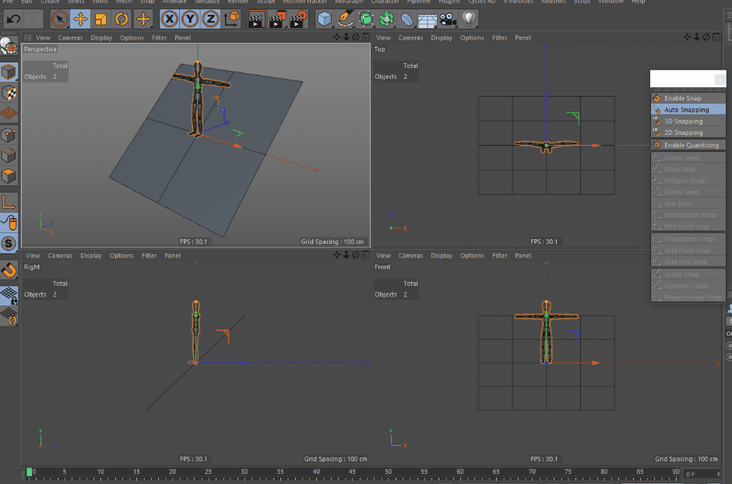Toggle Enable Quantizing
This screenshot has width=732, height=484.
688,145
